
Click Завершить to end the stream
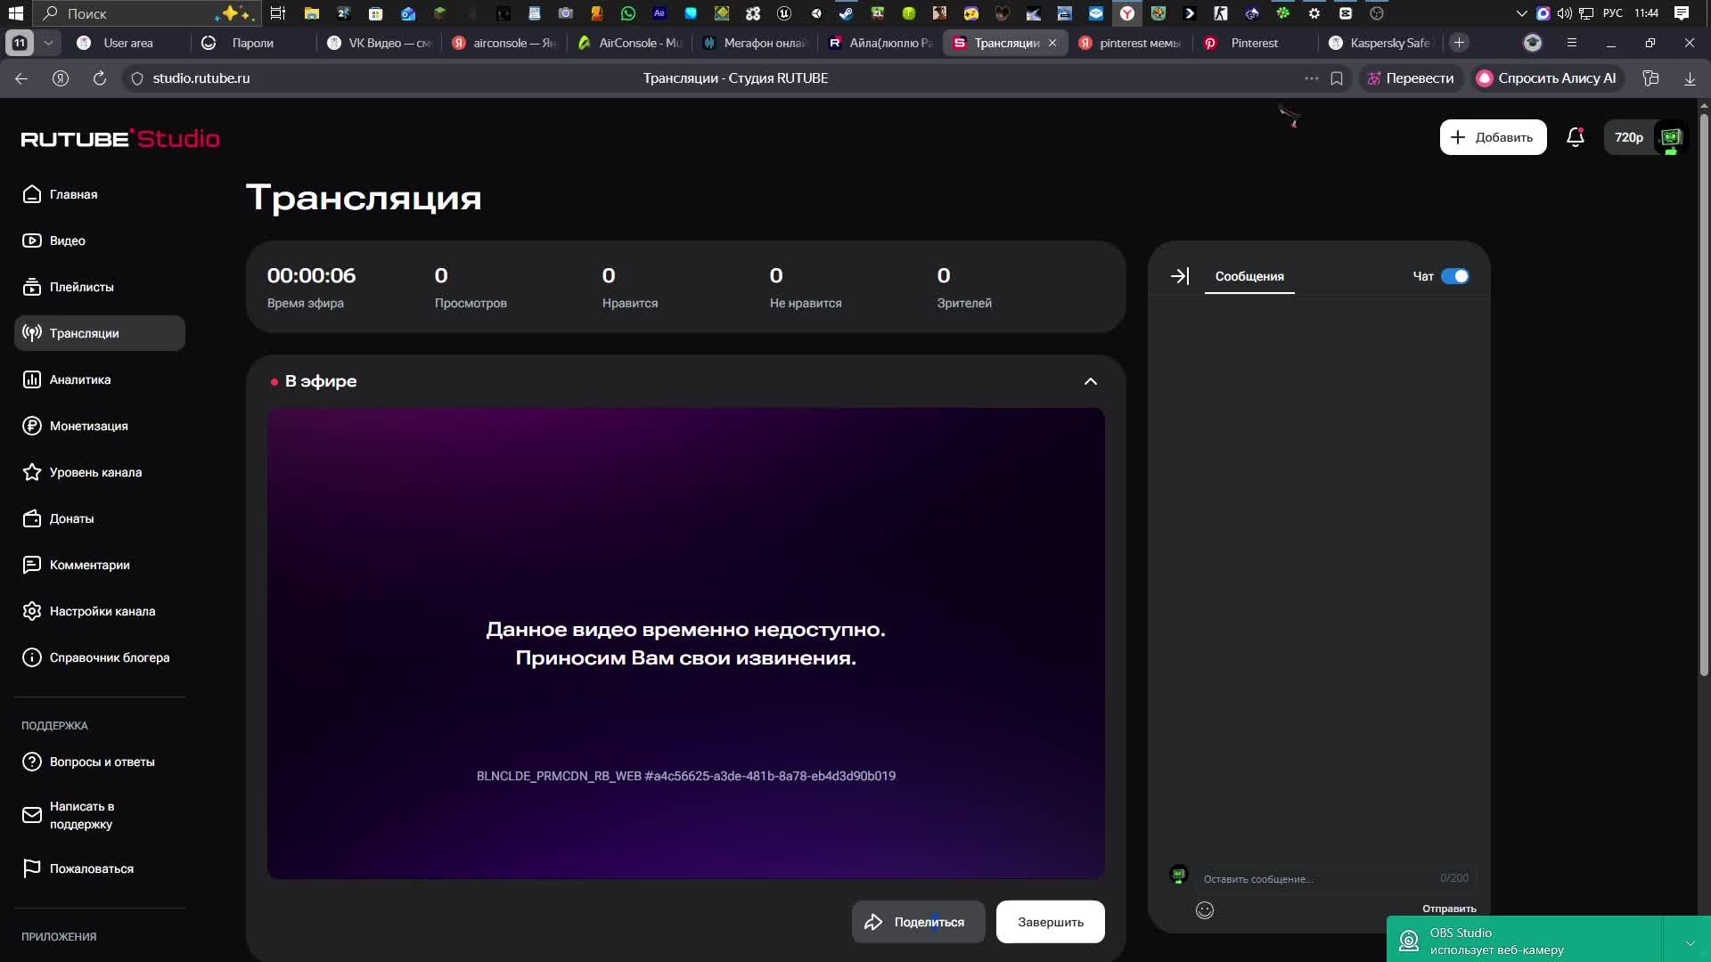click(1051, 922)
